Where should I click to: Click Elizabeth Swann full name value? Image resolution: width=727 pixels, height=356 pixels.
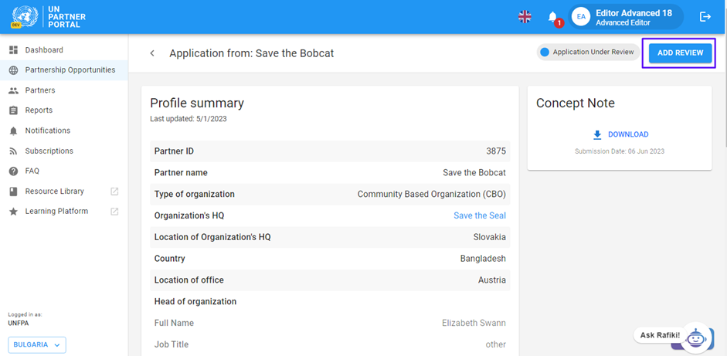coord(474,323)
